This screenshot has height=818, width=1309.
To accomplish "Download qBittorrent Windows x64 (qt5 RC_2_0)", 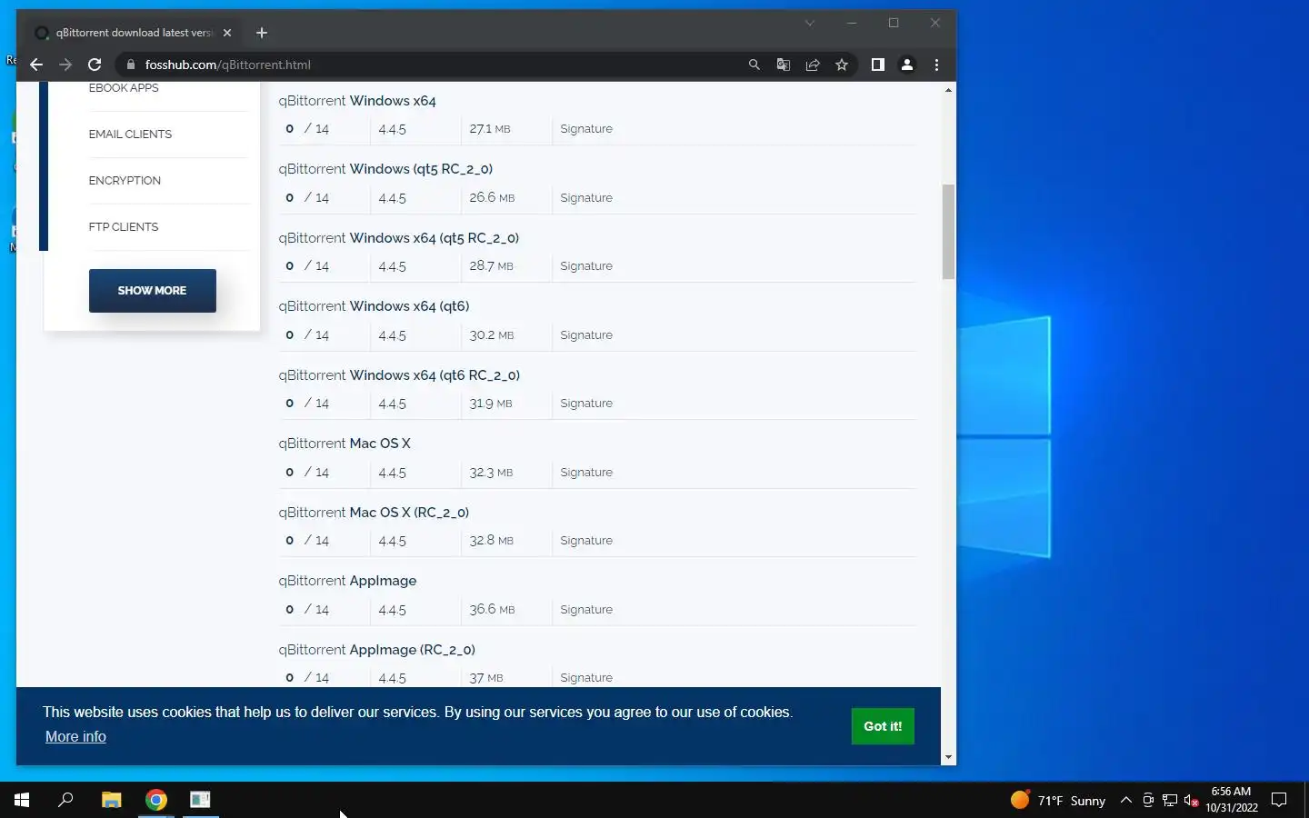I will pyautogui.click(x=399, y=238).
